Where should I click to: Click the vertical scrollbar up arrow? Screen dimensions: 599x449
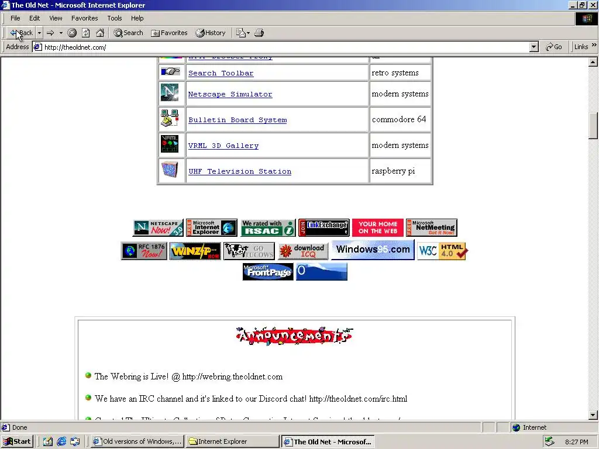click(x=593, y=62)
